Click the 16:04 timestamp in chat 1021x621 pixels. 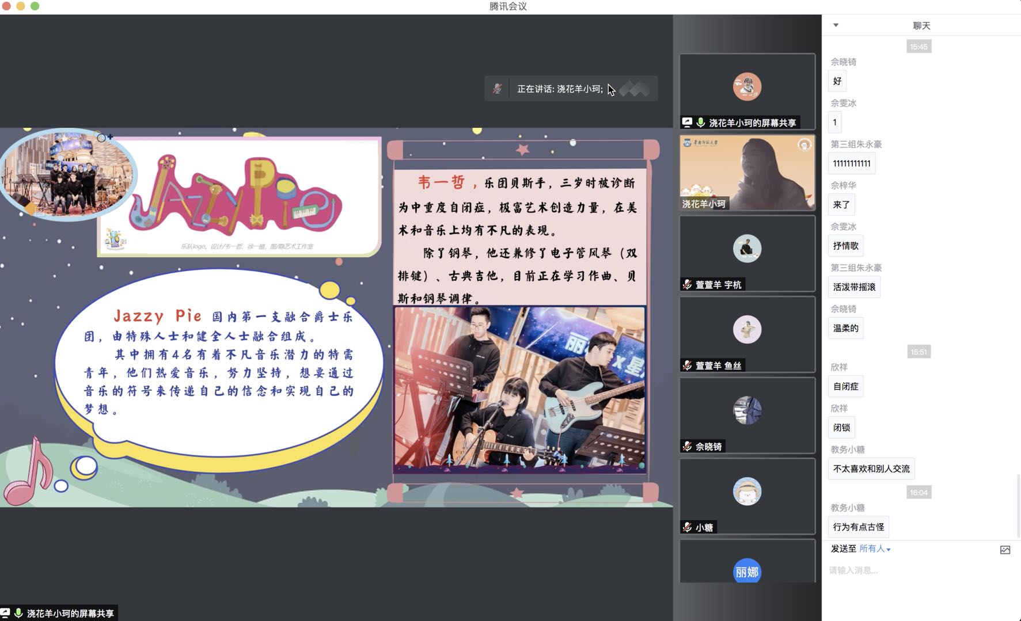pyautogui.click(x=918, y=493)
